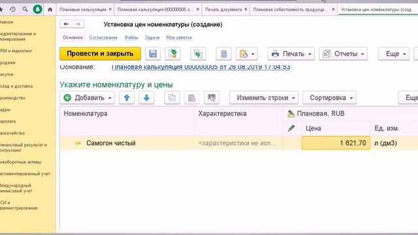Viewport: 418px width, 235px height.
Task: Close the Плановые калькуляции tab
Action: [x=110, y=9]
